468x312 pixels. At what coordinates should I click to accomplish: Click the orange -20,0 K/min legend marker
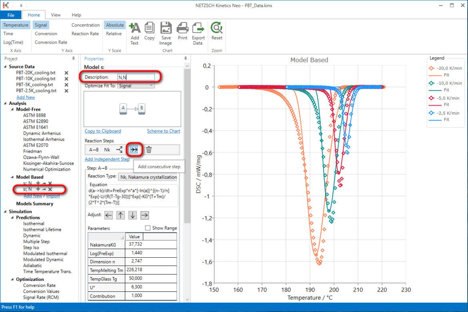point(432,68)
